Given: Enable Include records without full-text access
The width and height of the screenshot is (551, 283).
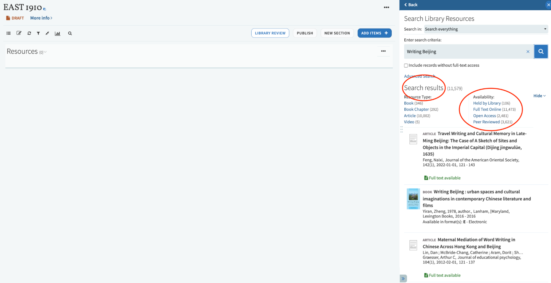Looking at the screenshot, I should (406, 66).
